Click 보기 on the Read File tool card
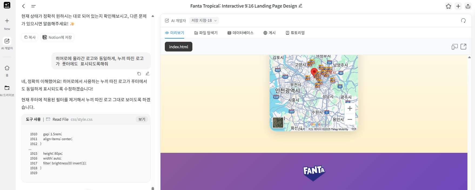This screenshot has width=475, height=190. pyautogui.click(x=142, y=119)
